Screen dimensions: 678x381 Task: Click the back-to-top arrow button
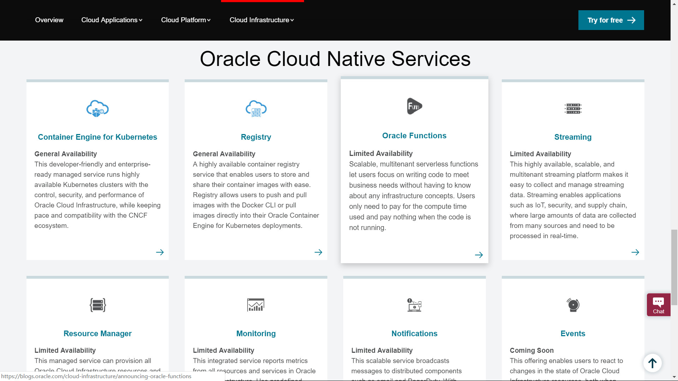(x=652, y=363)
